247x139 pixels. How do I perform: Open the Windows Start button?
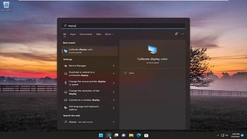tap(101, 135)
